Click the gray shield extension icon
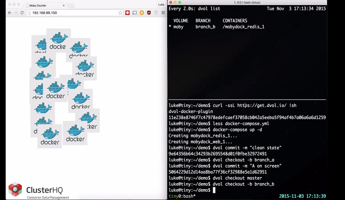Screen dimensions: 345x200 [156, 13]
